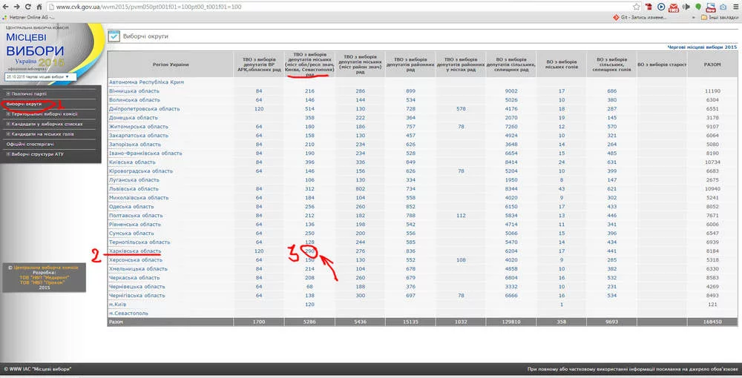Viewport: 742px width, 378px height.
Task: Click the checkmark icon beside Виборчі округи heading
Action: pyautogui.click(x=114, y=36)
